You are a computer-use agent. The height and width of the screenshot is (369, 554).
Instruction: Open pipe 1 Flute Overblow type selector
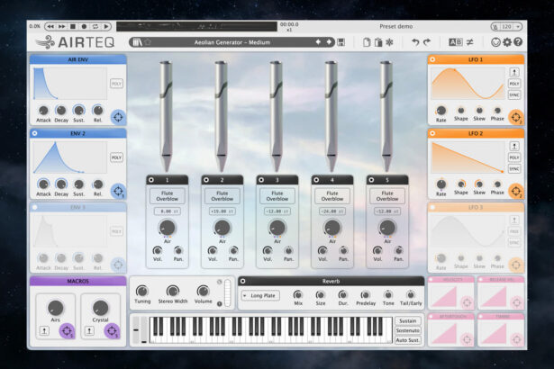point(168,196)
